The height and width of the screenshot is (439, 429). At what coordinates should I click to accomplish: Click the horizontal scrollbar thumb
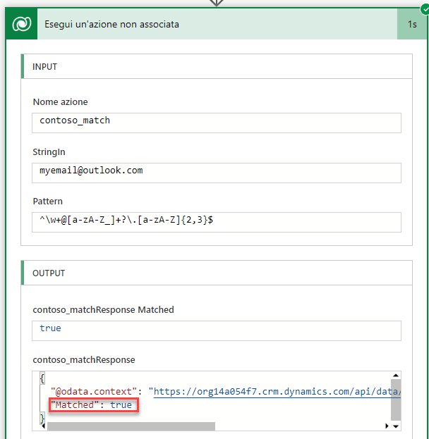(x=131, y=426)
